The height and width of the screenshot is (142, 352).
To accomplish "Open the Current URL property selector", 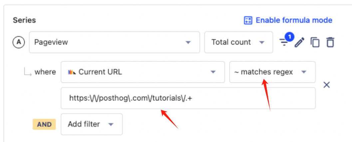I will click(x=143, y=72).
